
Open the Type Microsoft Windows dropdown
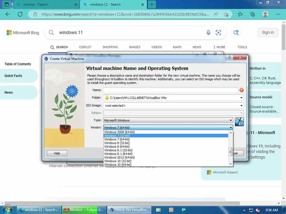168,120
